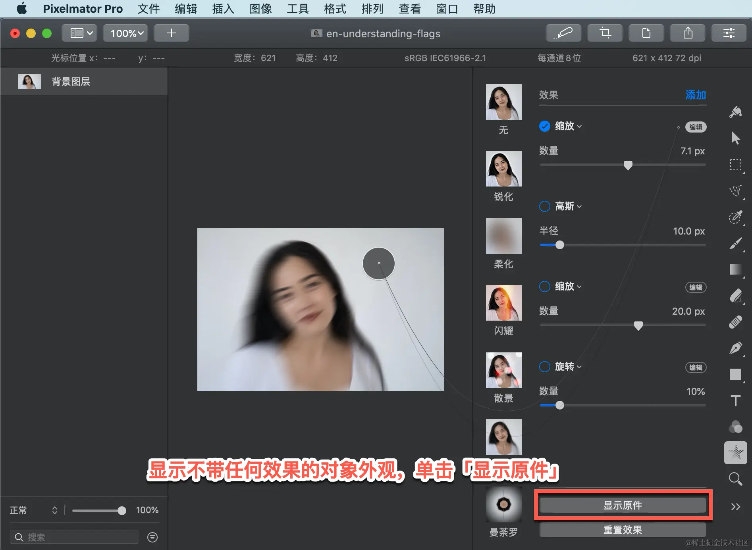Open the 窗口 menu

pos(447,8)
